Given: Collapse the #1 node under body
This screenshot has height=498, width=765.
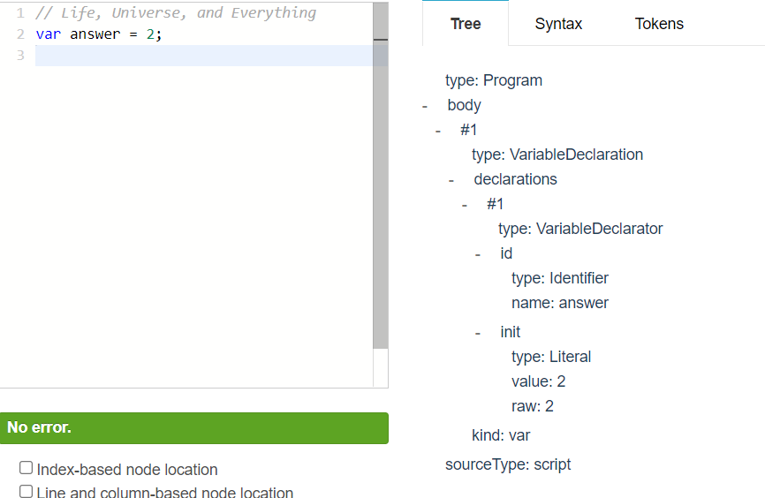Looking at the screenshot, I should [x=438, y=130].
